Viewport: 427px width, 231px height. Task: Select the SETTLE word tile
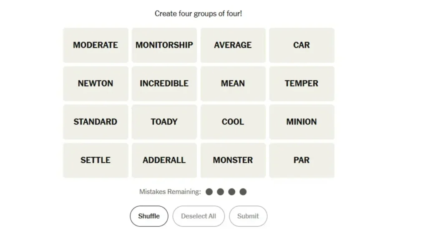coord(95,160)
